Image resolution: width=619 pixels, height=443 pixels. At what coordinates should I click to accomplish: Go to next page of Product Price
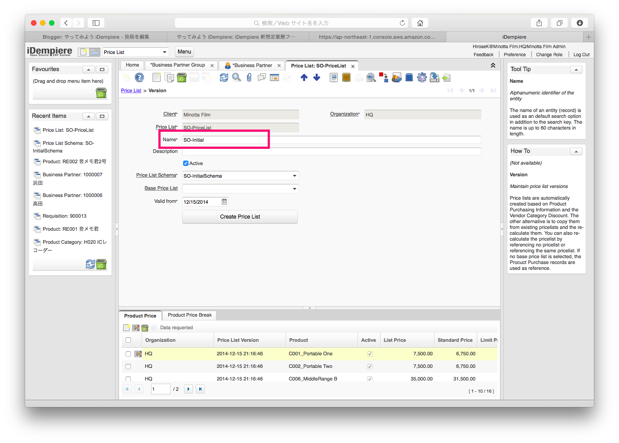[x=188, y=389]
